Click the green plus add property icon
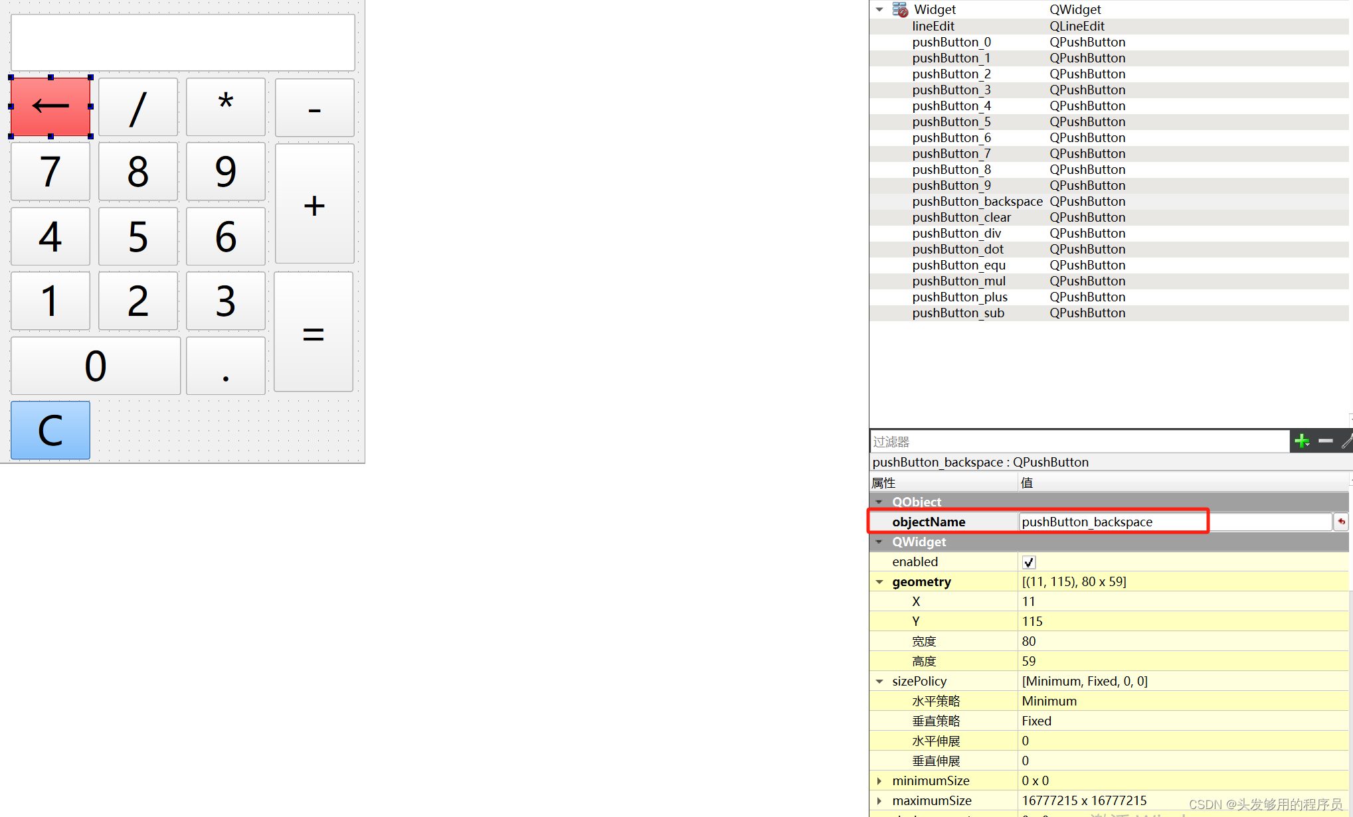The height and width of the screenshot is (817, 1353). pyautogui.click(x=1302, y=441)
